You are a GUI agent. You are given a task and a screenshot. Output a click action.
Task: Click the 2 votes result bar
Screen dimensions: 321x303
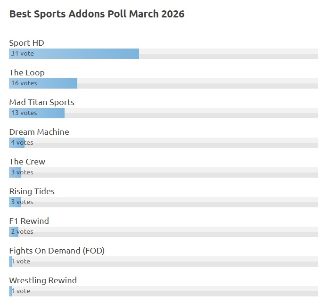14,232
